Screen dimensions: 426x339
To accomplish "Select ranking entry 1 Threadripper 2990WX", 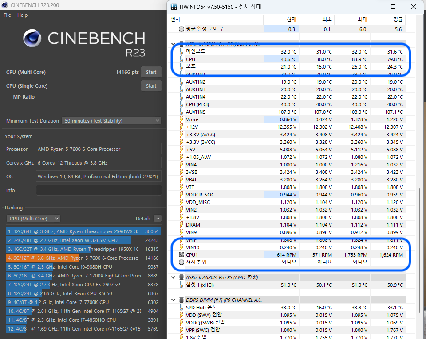I will 83,231.
